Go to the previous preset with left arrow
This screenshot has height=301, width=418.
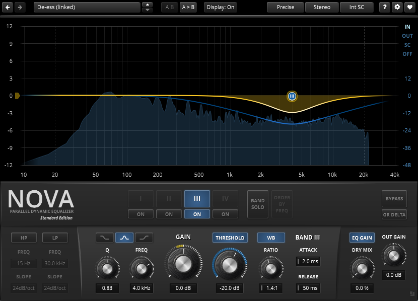coord(8,7)
